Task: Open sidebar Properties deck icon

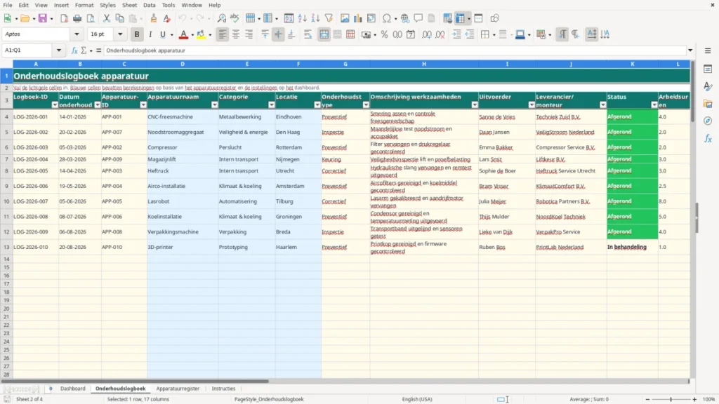Action: pos(708,69)
